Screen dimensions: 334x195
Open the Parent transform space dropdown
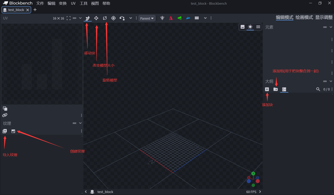coord(147,18)
